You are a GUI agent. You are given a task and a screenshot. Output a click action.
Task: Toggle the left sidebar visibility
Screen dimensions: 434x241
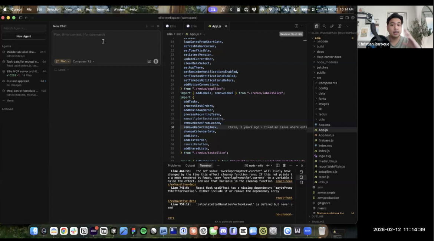click(x=21, y=18)
